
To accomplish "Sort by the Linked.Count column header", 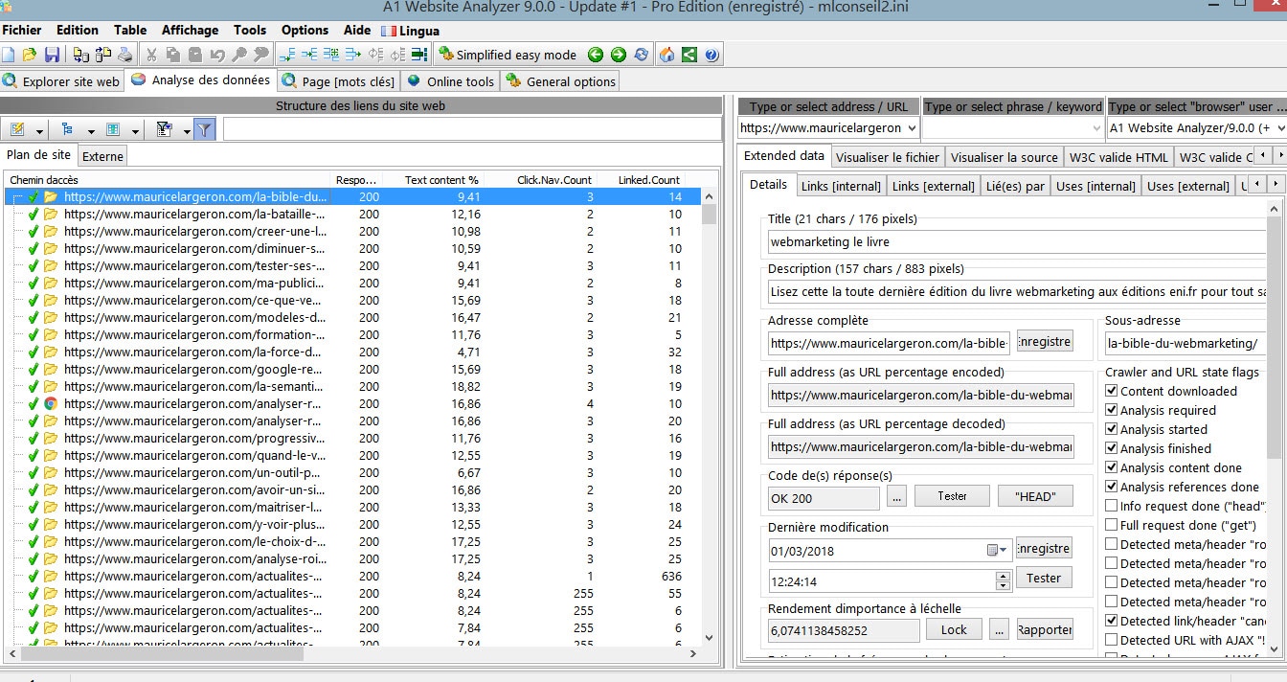I will 649,179.
